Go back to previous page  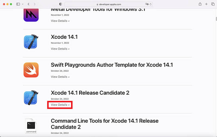pyautogui.click(x=29, y=4)
